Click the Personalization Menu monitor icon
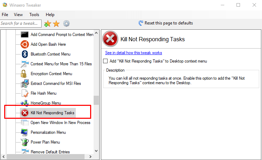Screen dimensions: 262x160 (24, 132)
